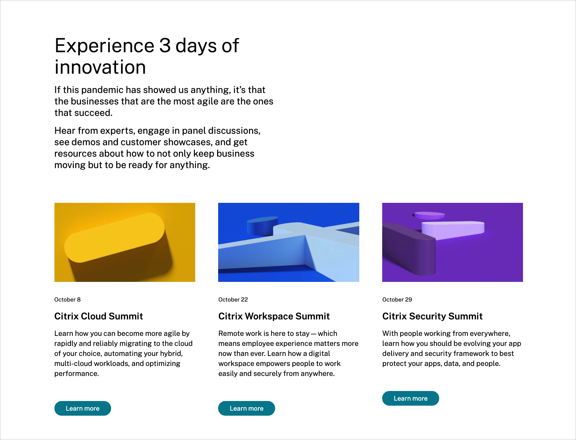Image resolution: width=576 pixels, height=440 pixels.
Task: Click the paragraph about the pandemic
Action: (164, 101)
